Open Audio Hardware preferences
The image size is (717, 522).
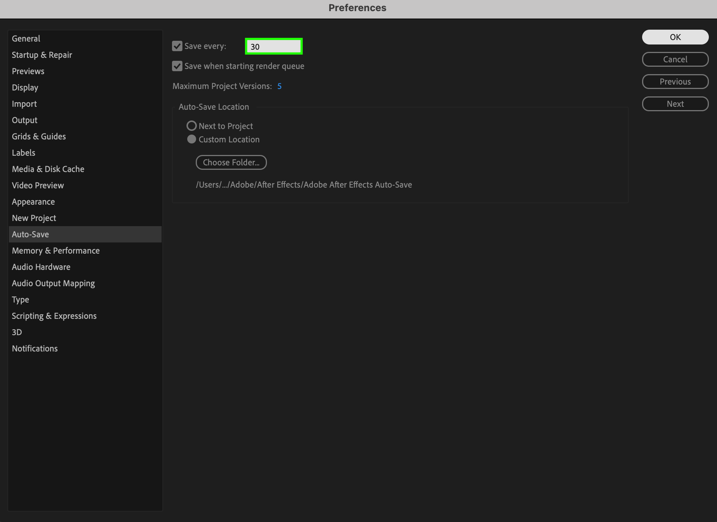tap(41, 267)
